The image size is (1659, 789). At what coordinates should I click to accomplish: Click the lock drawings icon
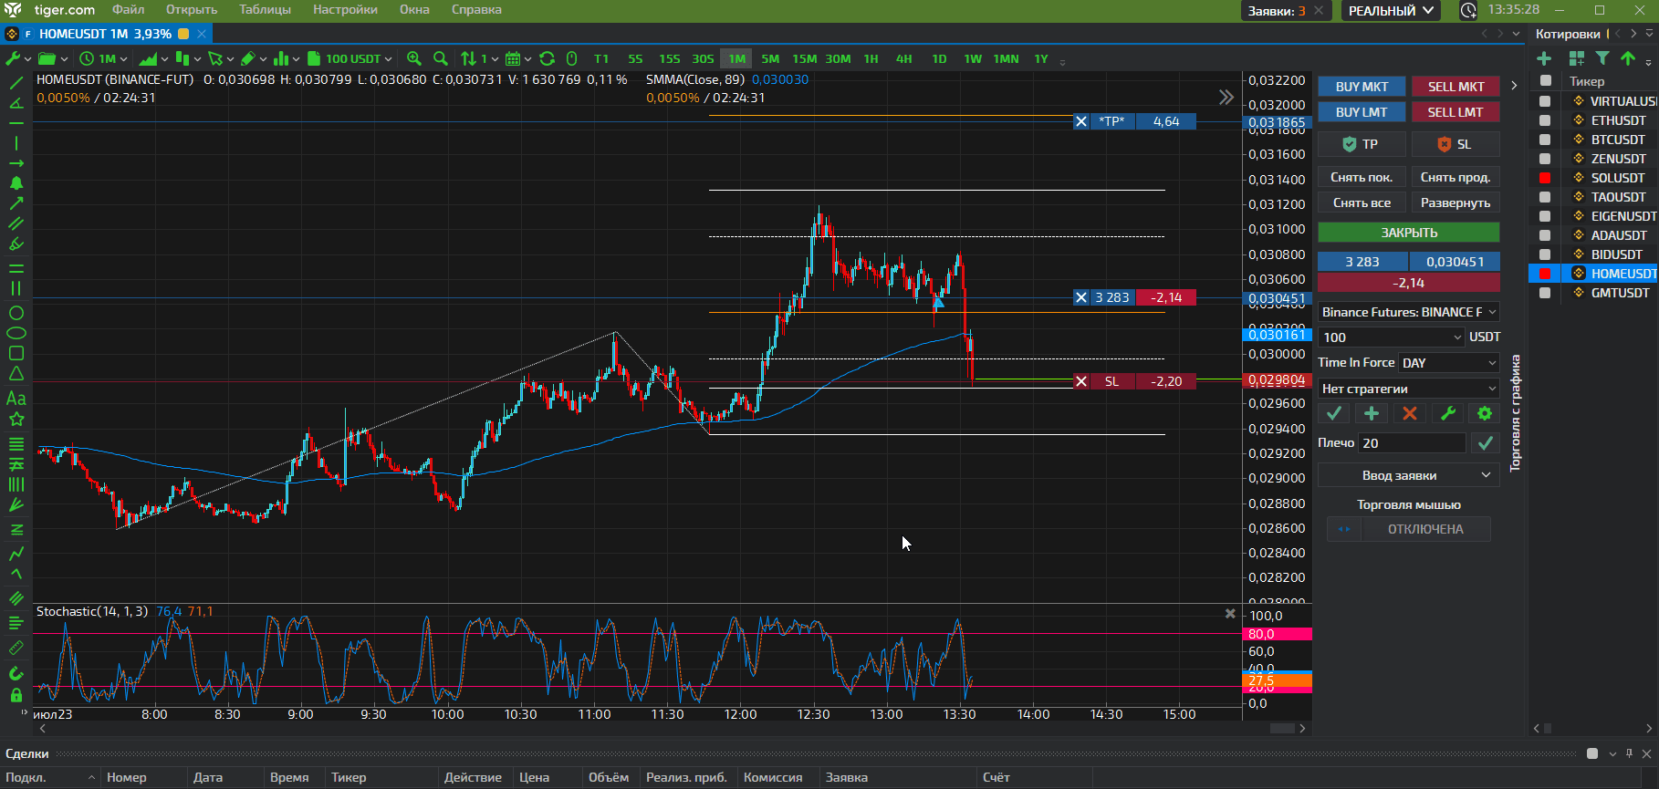point(16,696)
